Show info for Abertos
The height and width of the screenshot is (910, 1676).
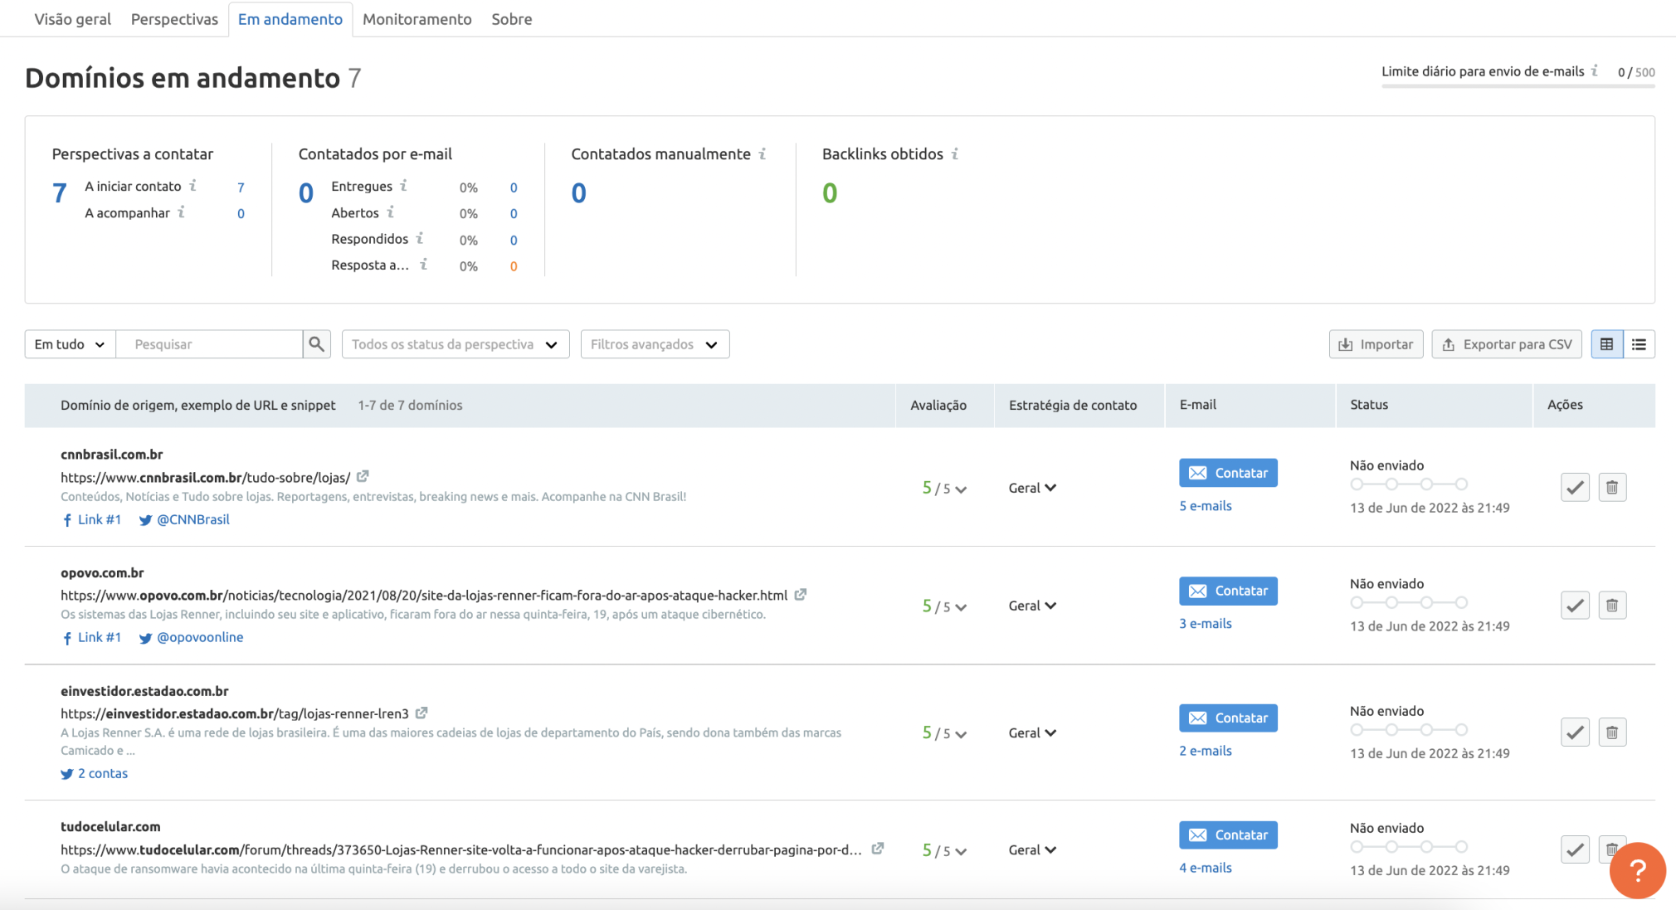pyautogui.click(x=390, y=212)
